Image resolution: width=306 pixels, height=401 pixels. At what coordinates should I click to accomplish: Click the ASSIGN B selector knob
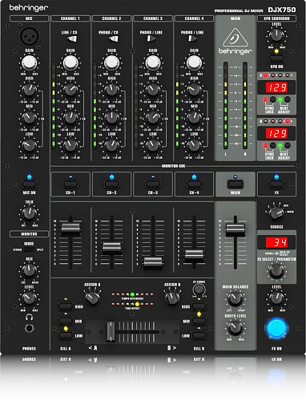click(172, 298)
